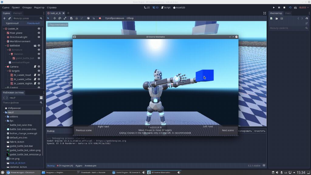The image size is (311, 175).
Task: Switch to the Script workspace
Action: coord(166,8)
